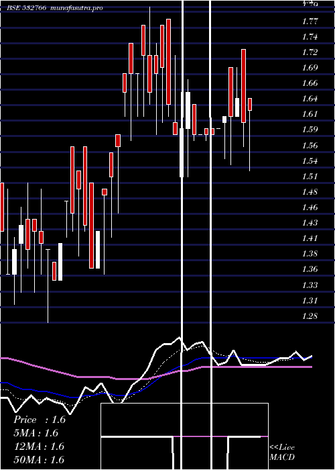Image resolution: width=335 pixels, height=470 pixels.
Task: Click the munafasutra.pro watermark text
Action: [77, 8]
